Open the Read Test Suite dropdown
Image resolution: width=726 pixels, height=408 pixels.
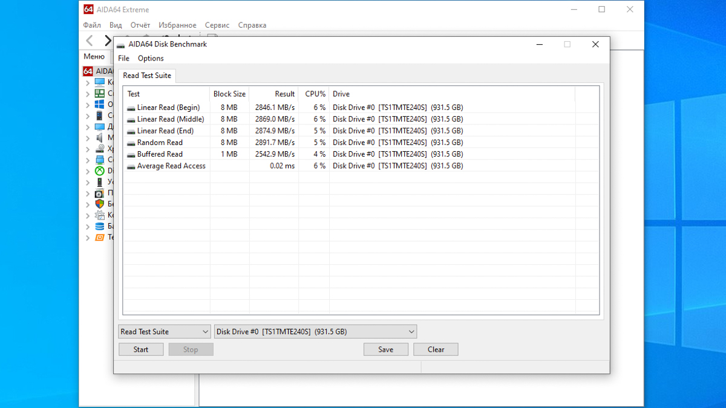tap(165, 332)
